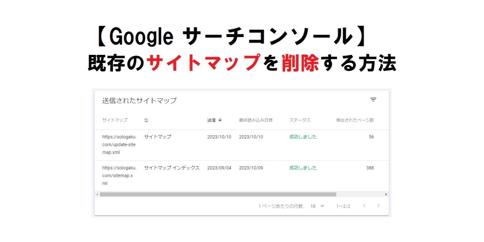Select the サイトマップ インデックス type cell
The image size is (484, 242).
172,168
